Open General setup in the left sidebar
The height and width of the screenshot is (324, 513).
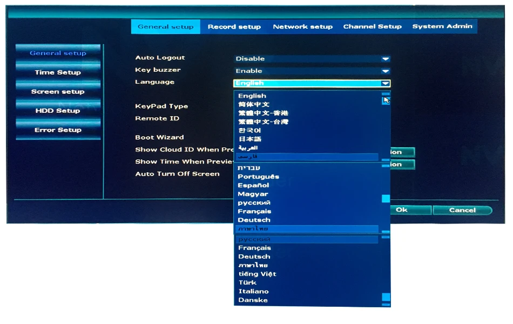[x=58, y=53]
